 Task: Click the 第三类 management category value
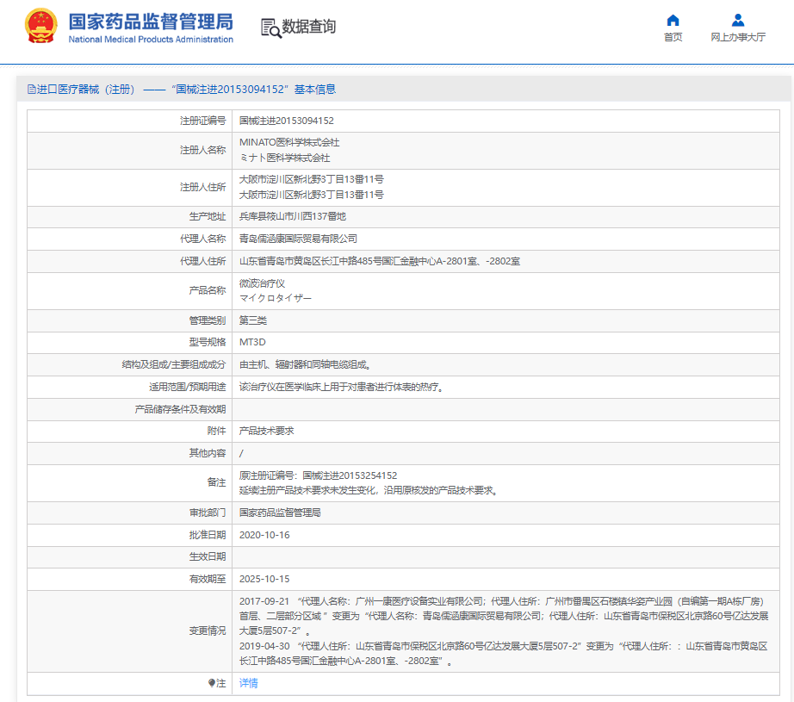(x=253, y=320)
